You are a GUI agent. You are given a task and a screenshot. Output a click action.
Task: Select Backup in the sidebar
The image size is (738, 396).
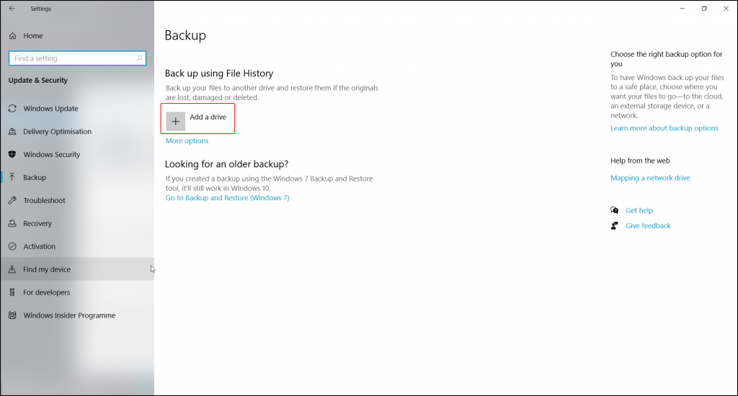click(x=35, y=178)
